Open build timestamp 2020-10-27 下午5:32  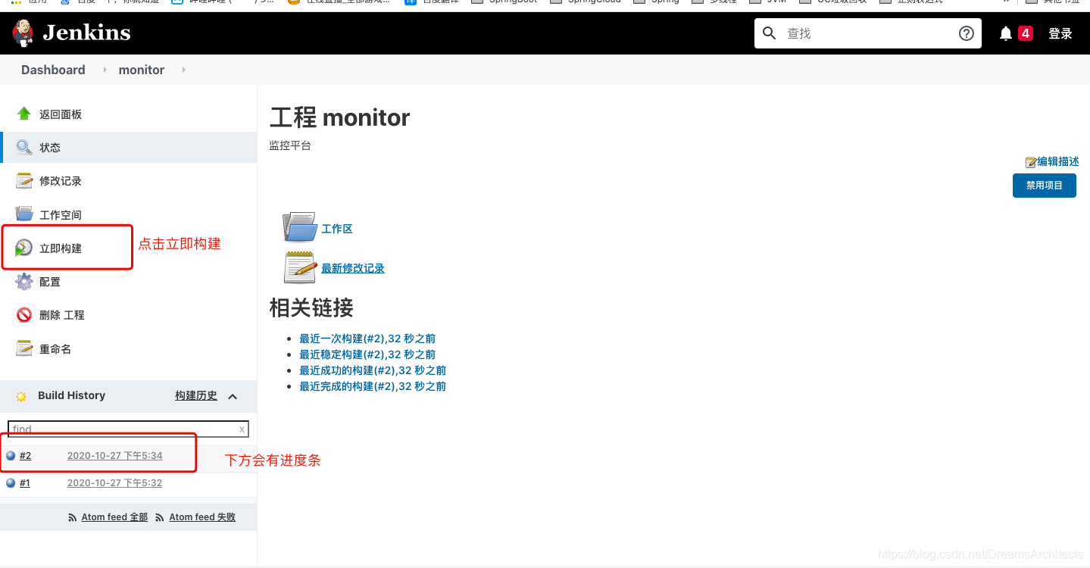114,483
